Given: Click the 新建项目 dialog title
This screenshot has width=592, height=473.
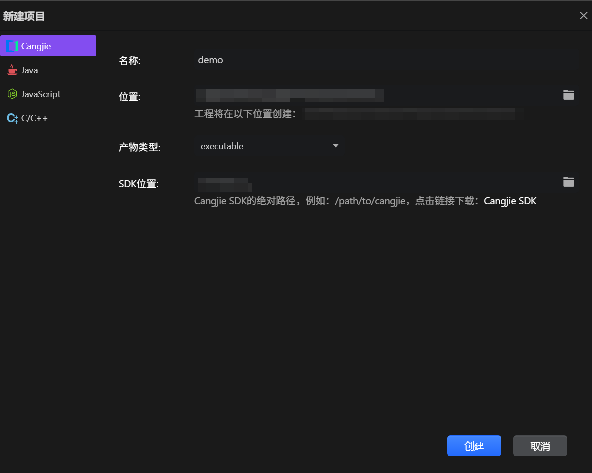Looking at the screenshot, I should 24,16.
